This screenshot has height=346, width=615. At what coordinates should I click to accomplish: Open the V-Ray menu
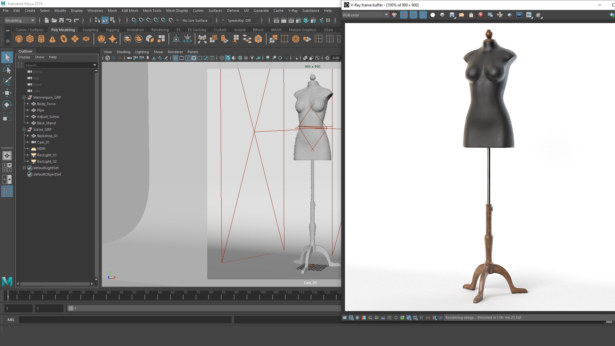pos(293,11)
